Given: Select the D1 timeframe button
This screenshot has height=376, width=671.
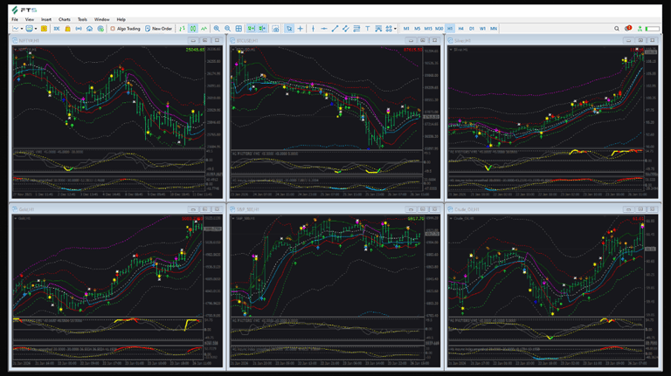Looking at the screenshot, I should point(472,29).
